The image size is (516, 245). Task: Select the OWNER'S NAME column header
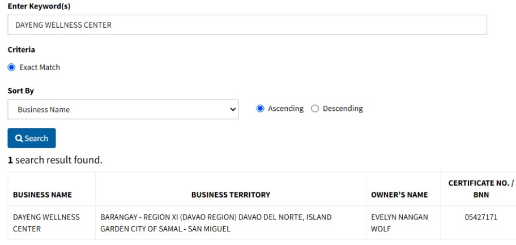(399, 195)
